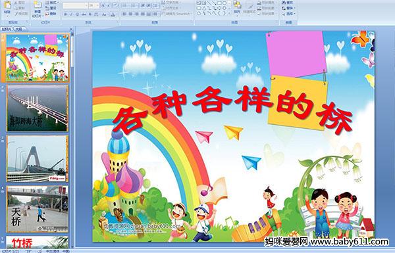Close the slide thumbnail pane

(x=71, y=29)
